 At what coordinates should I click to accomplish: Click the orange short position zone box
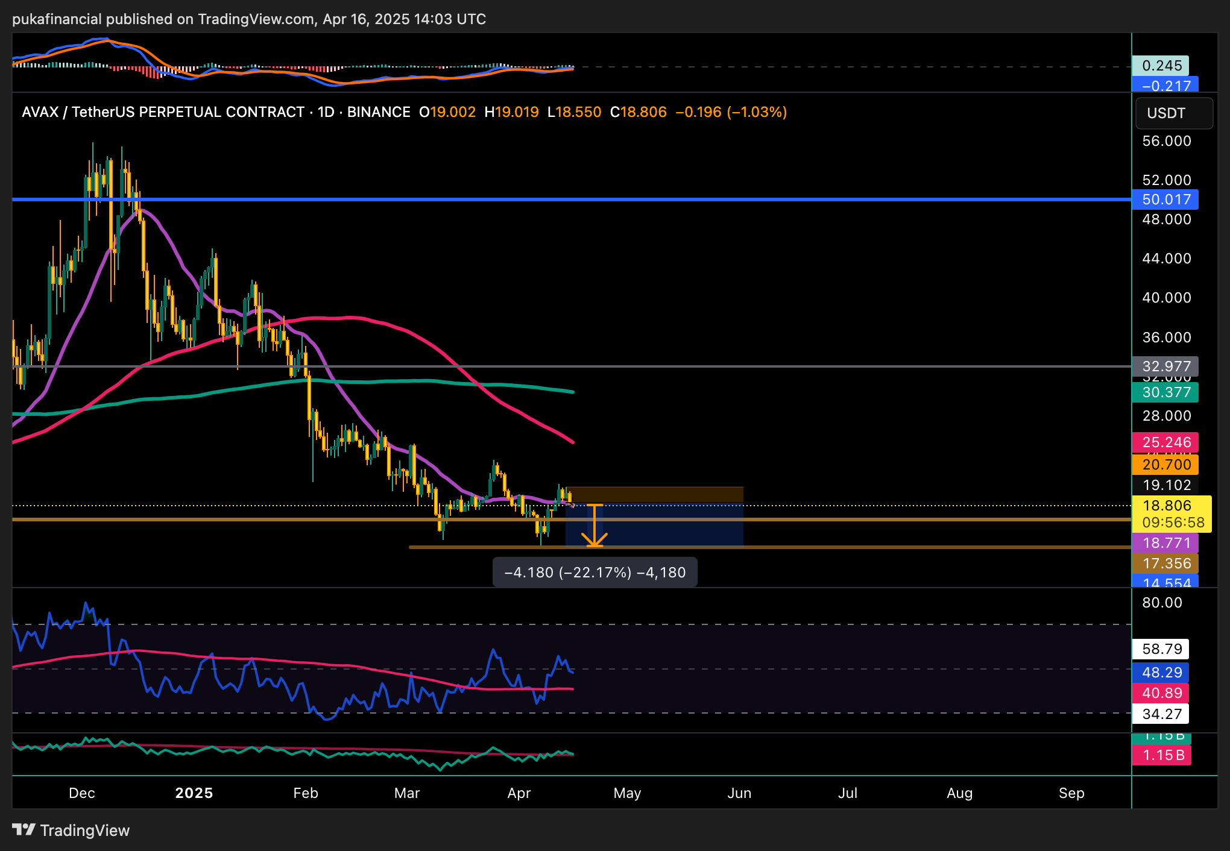click(656, 494)
